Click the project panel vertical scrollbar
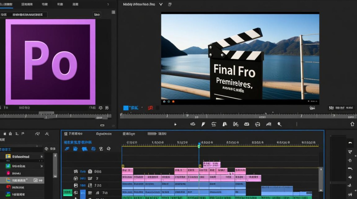 [x=55, y=165]
